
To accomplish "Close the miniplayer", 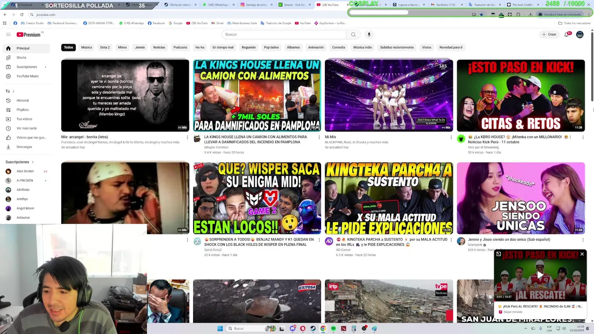I will 582,254.
